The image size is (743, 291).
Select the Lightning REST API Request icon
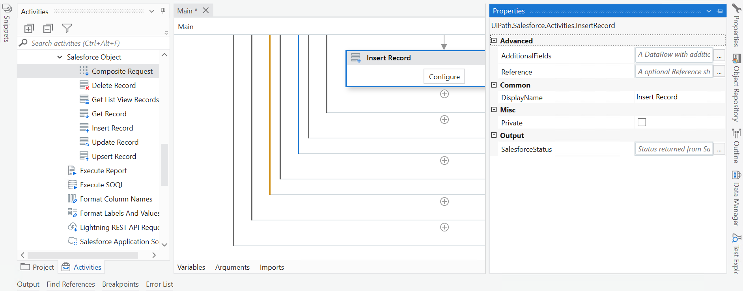pyautogui.click(x=72, y=227)
